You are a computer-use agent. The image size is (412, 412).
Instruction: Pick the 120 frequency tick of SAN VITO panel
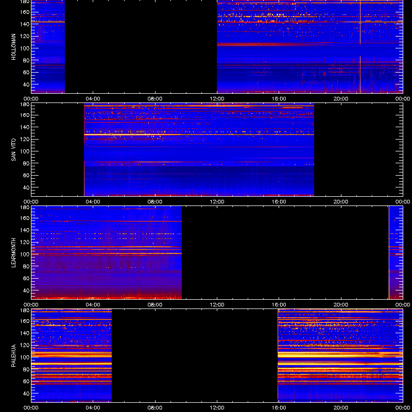(x=26, y=139)
